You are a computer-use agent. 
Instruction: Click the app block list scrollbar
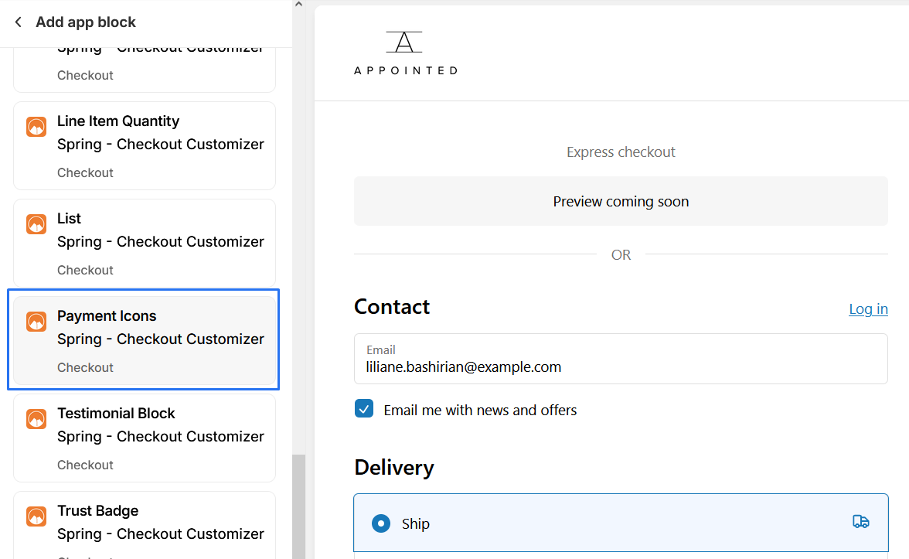pos(298,503)
